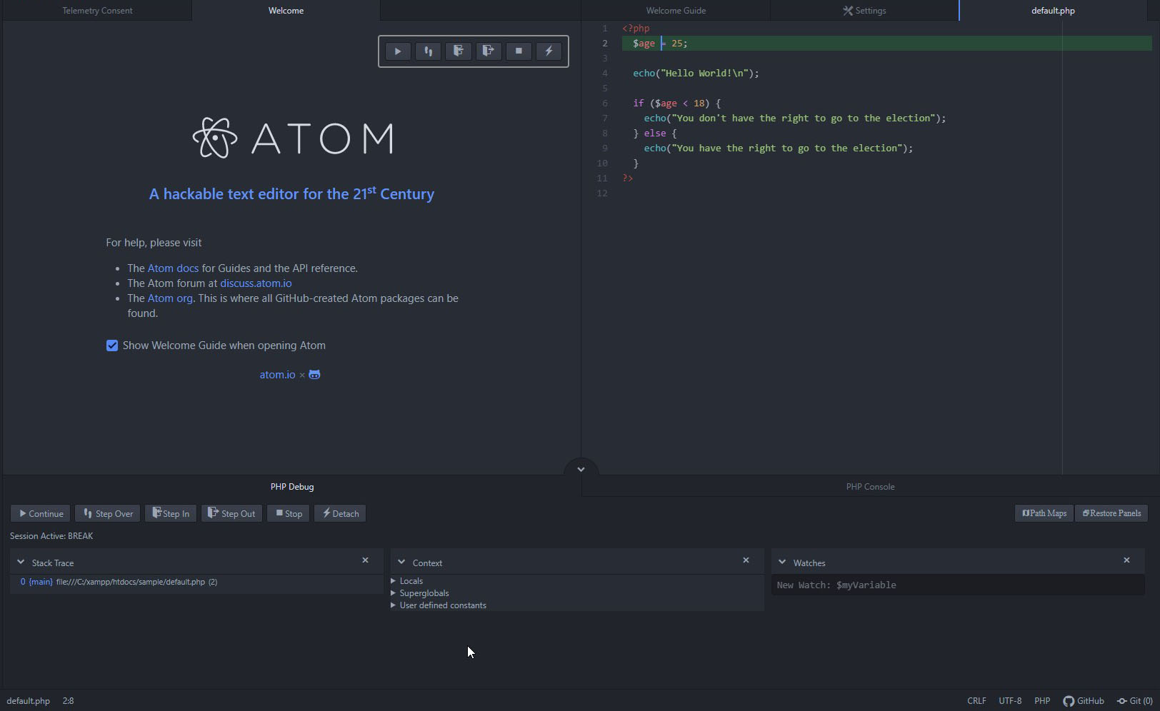The image size is (1160, 711).
Task: Open GitHub panel from status bar
Action: pyautogui.click(x=1084, y=701)
